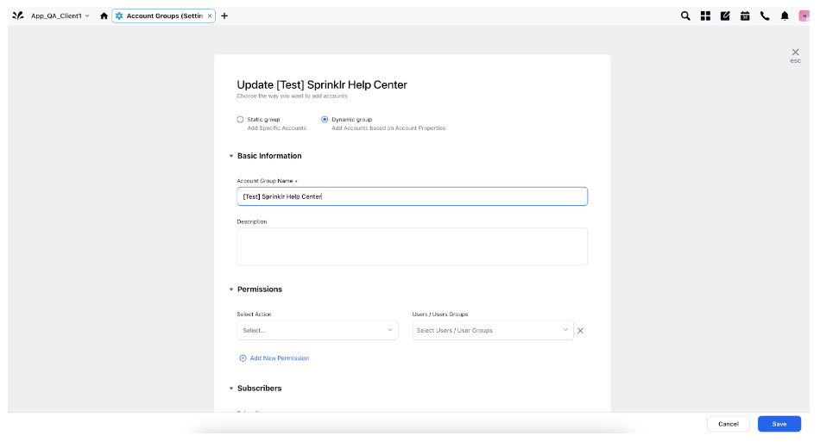Click 'Add Accounts based on Account Properties' text

(x=388, y=128)
